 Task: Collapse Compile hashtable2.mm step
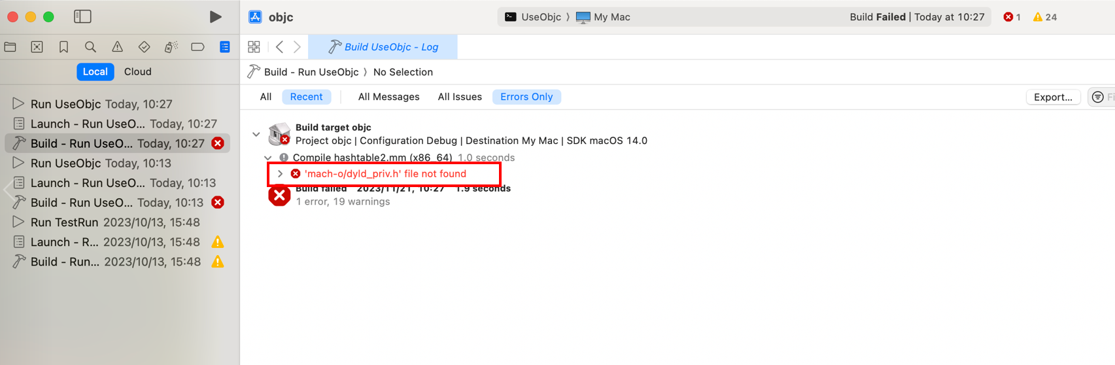(x=267, y=158)
